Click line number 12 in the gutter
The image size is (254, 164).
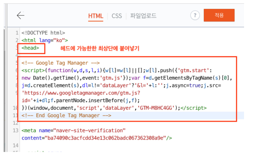coord(16,123)
